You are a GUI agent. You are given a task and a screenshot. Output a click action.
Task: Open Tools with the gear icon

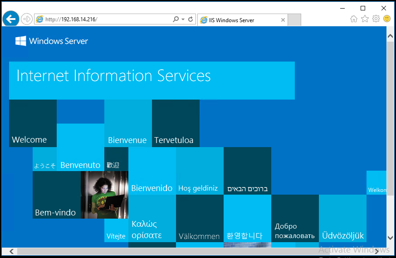coord(376,19)
